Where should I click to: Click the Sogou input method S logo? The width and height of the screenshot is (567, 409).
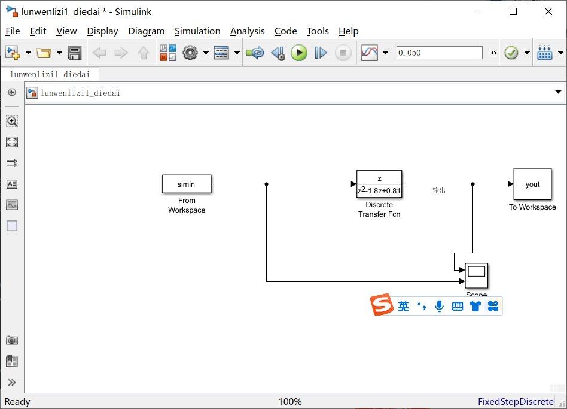tap(382, 305)
